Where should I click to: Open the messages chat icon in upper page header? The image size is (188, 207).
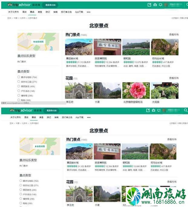(160, 5)
